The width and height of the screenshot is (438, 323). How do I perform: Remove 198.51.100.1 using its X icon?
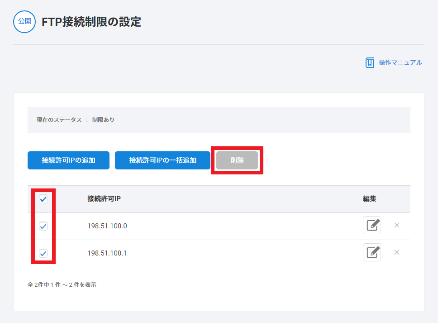click(397, 252)
